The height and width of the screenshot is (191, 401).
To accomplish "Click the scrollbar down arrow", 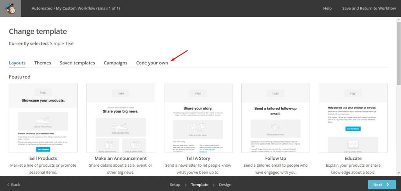I will (399, 173).
